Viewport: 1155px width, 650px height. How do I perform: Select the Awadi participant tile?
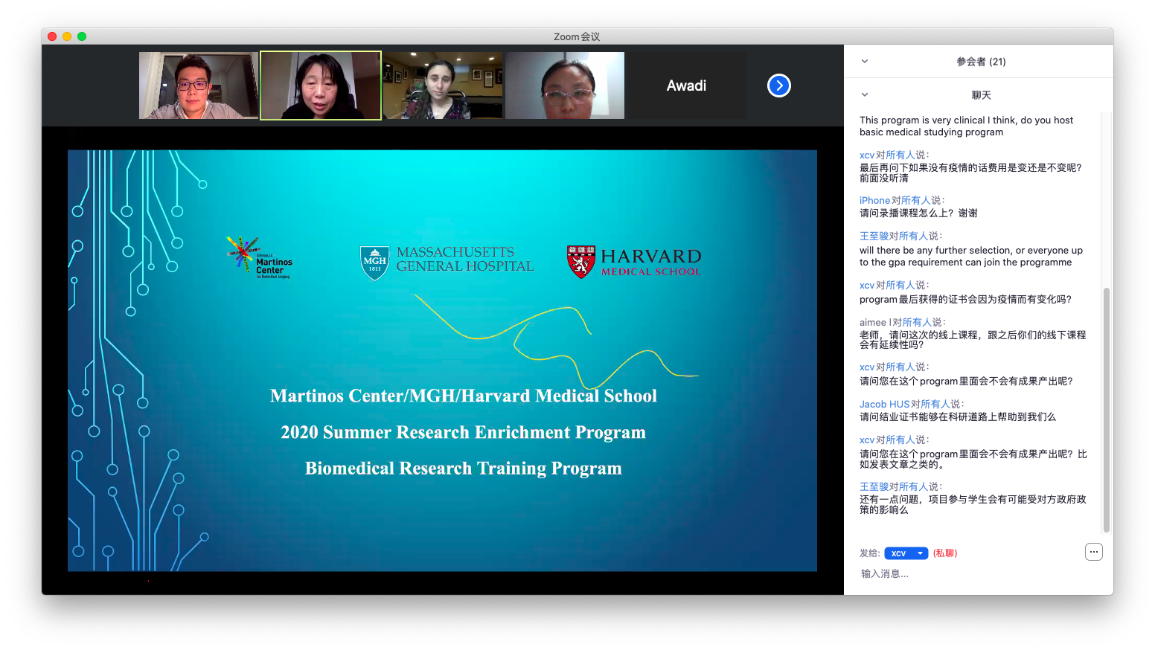(686, 86)
